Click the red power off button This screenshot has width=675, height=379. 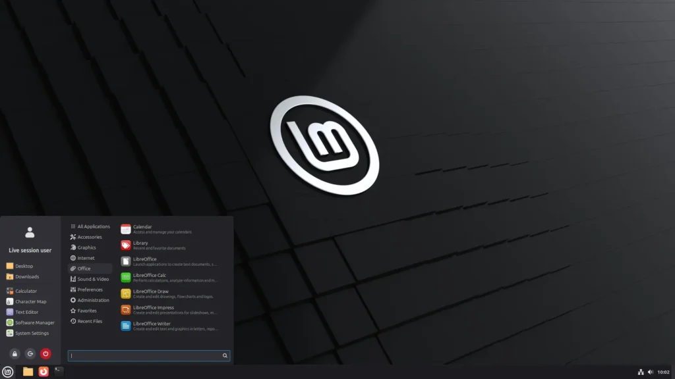point(45,353)
